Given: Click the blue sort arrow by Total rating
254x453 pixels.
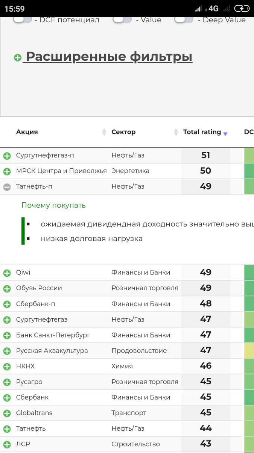Looking at the screenshot, I should [x=225, y=134].
